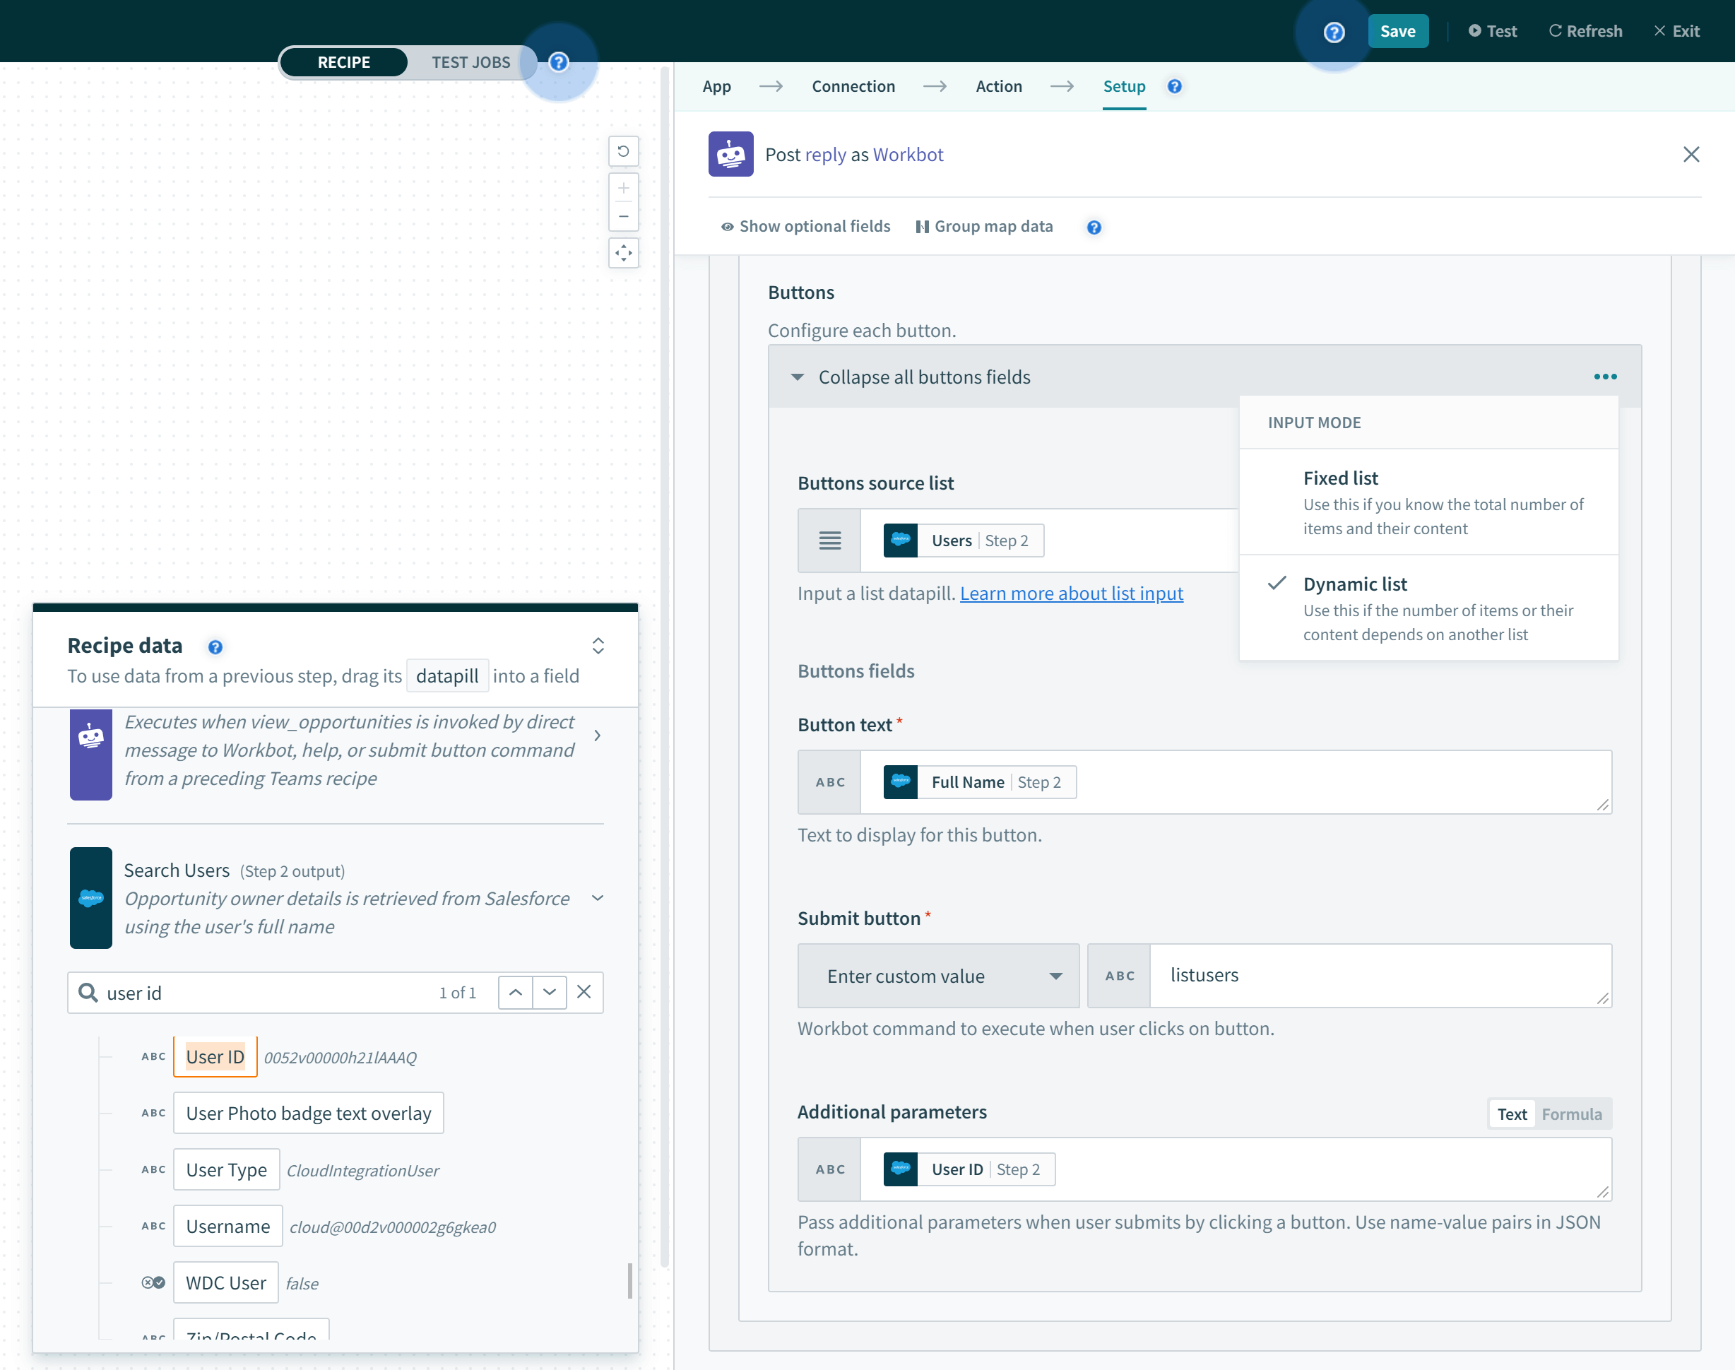Screen dimensions: 1735x1370
Task: Click the fit-to-view canvas icon
Action: click(623, 254)
